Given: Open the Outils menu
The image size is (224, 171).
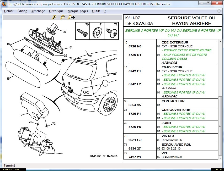Looking at the screenshot, I should click(96, 11).
